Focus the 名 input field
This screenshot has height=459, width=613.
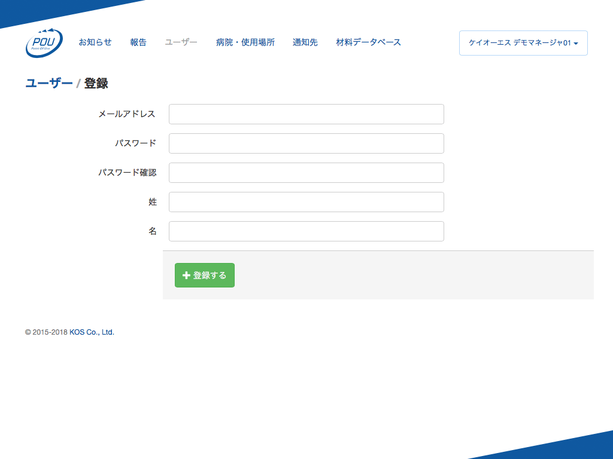coord(306,231)
